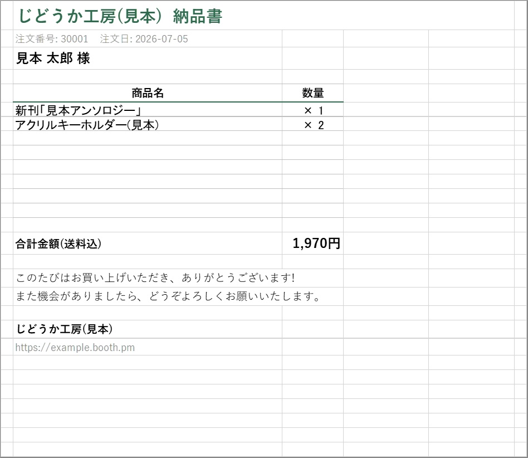The width and height of the screenshot is (528, 458).
Task: Select the quantity cell × 2
Action: [313, 124]
